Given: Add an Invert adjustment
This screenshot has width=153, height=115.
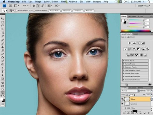Looking at the screenshot, I should click(x=128, y=55).
